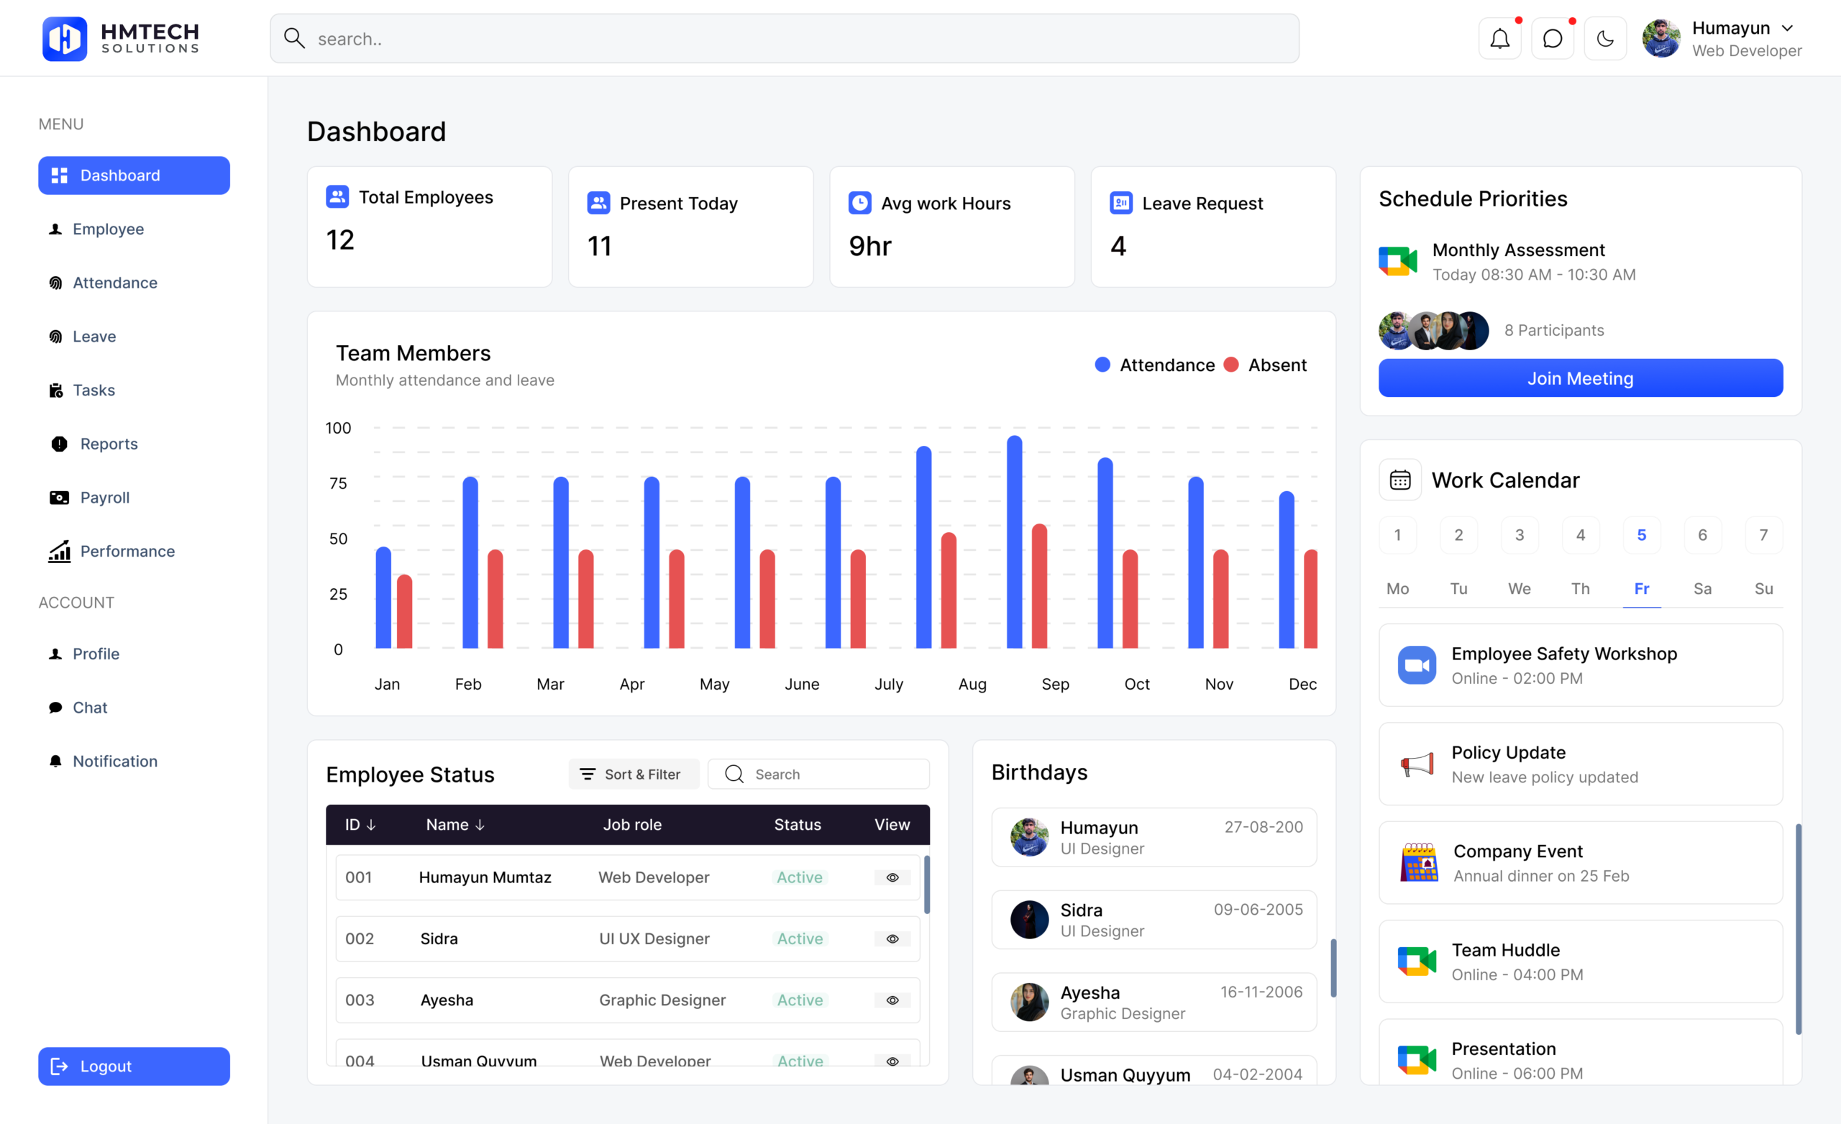Click the Employee Status search field
Viewport: 1841px width, 1124px height.
pyautogui.click(x=829, y=775)
